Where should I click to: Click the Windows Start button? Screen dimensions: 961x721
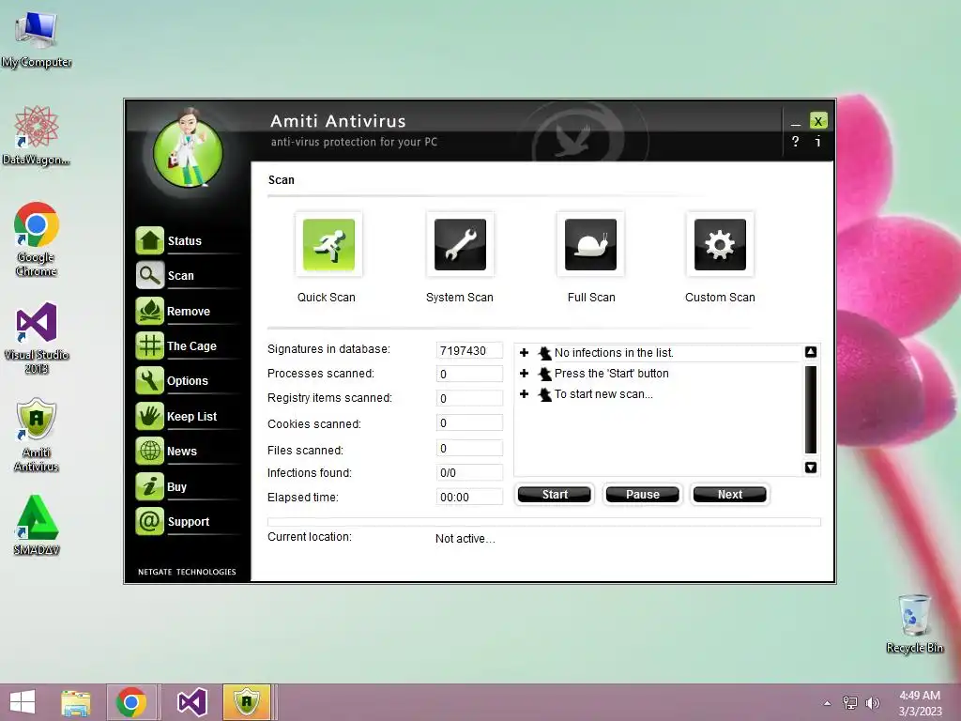click(23, 702)
